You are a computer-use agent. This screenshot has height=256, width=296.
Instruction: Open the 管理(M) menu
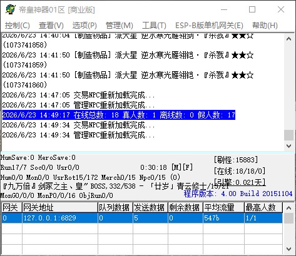click(x=120, y=26)
